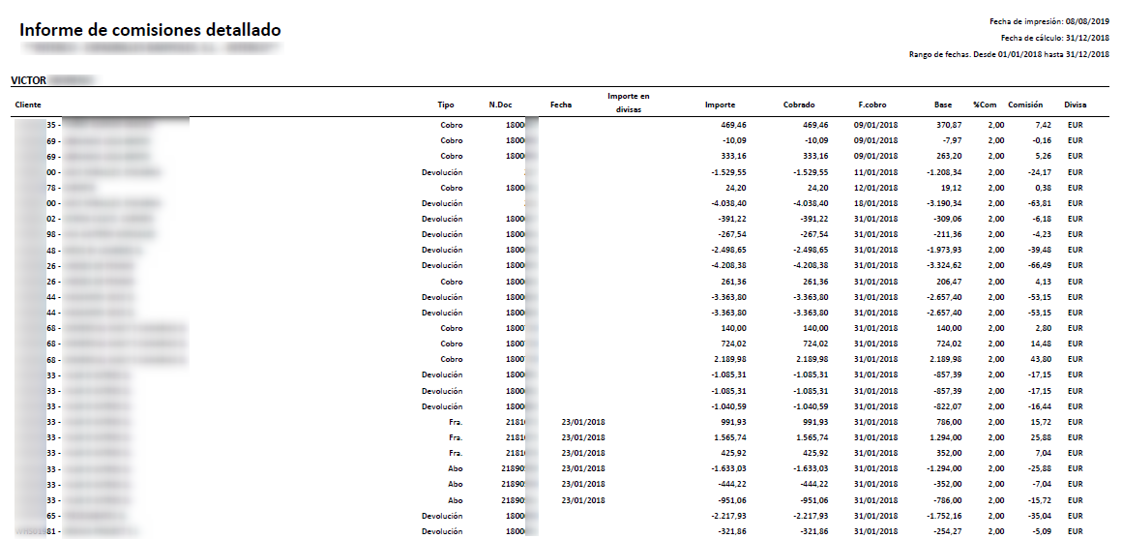
Task: Select the commission value -35,04
Action: [x=1038, y=516]
